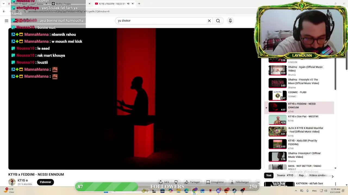Click the KTYB channel avatar

click(x=12, y=182)
